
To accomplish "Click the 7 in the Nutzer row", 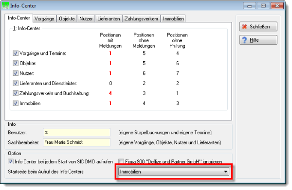I will coord(178,73).
